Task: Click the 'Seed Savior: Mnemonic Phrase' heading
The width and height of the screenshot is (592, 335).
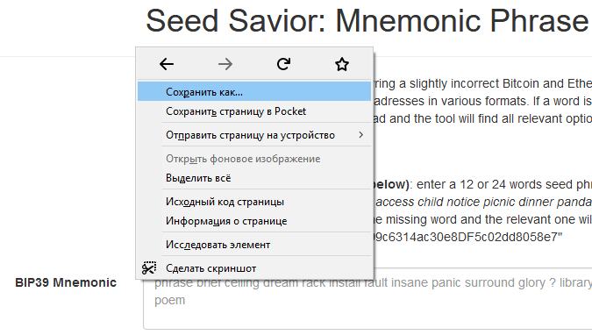Action: click(367, 21)
